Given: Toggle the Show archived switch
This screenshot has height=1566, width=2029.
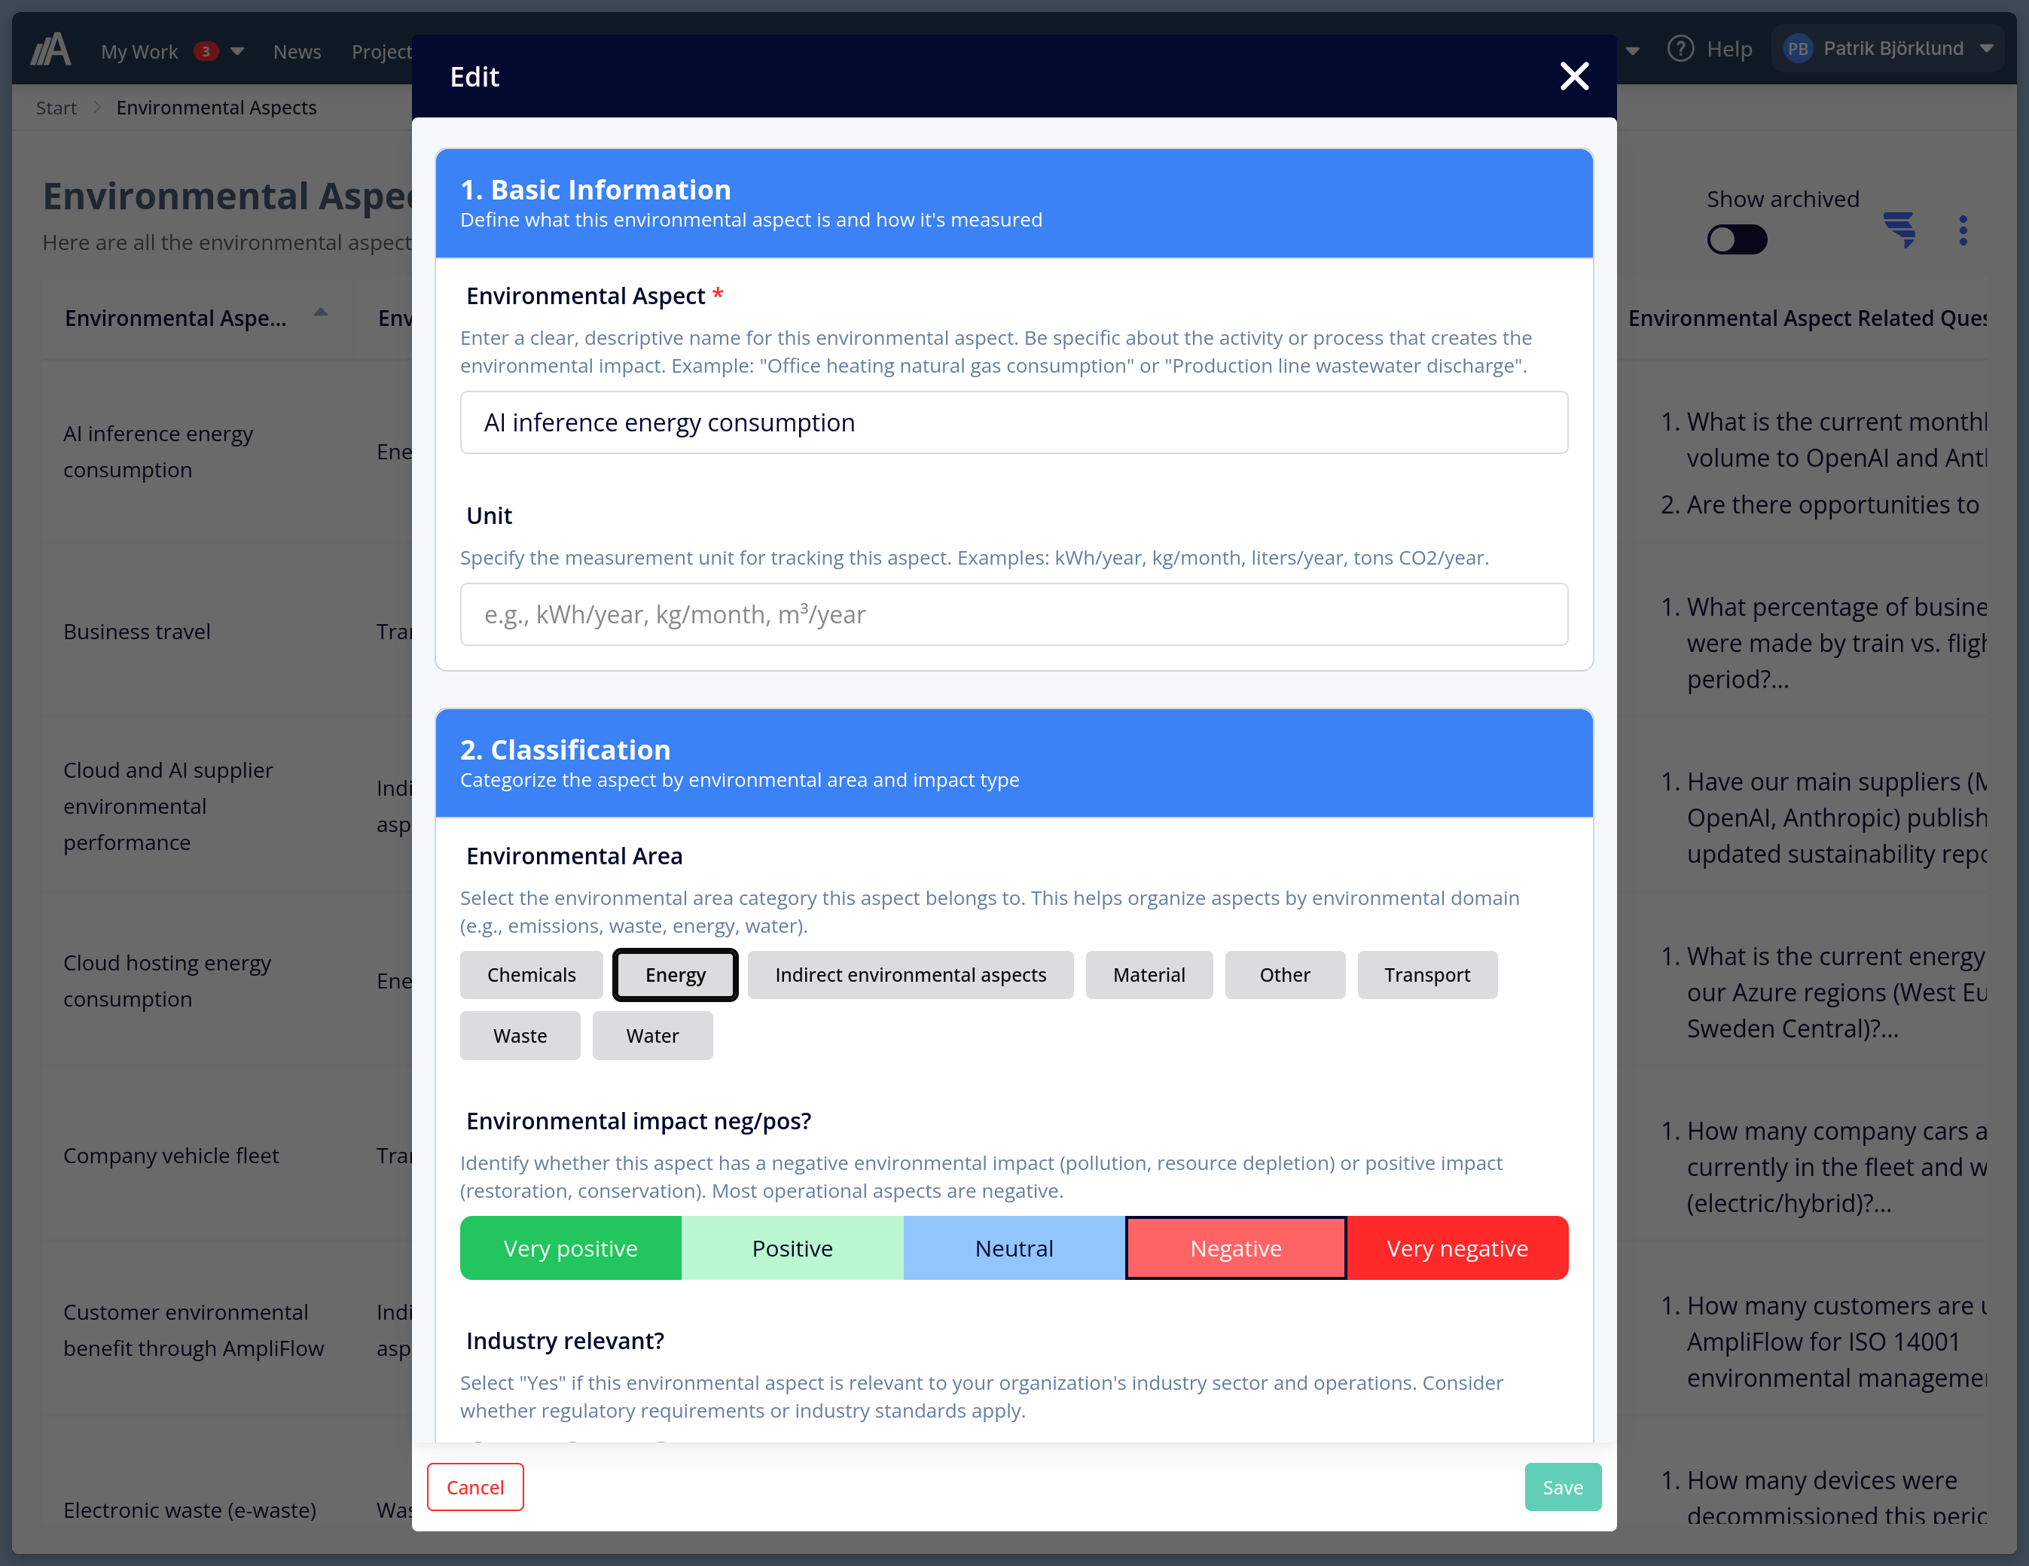Looking at the screenshot, I should point(1736,239).
